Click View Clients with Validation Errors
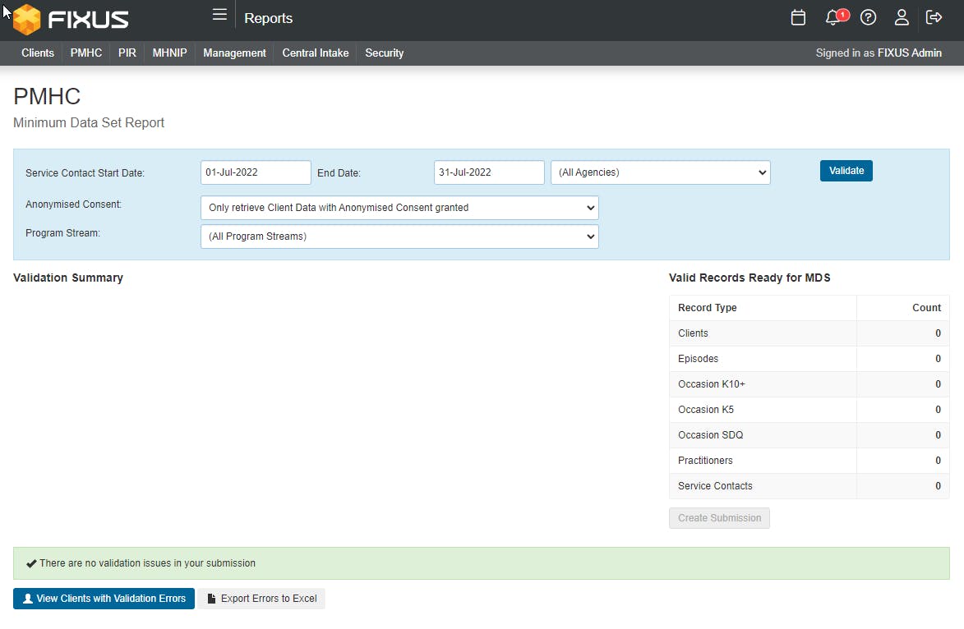 (104, 599)
